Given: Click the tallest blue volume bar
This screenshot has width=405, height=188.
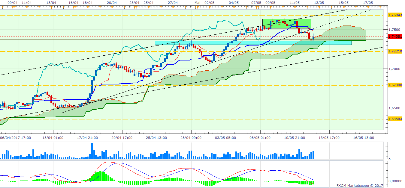Looking at the screenshot, I should point(92,151).
